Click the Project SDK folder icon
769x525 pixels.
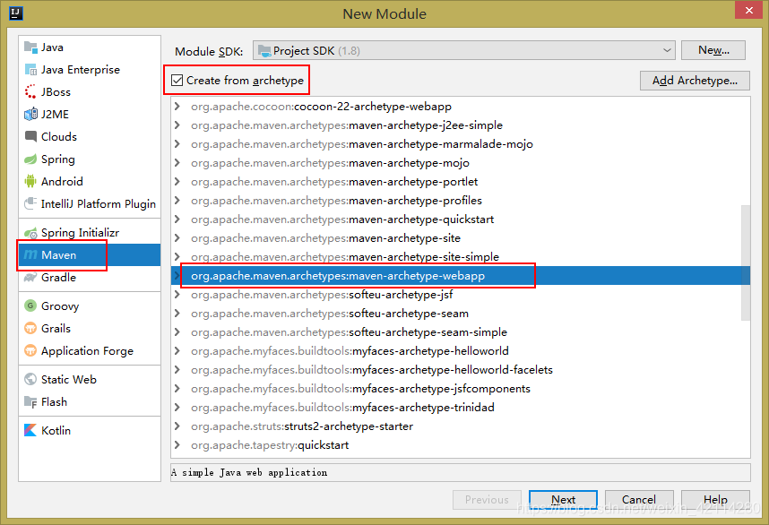pos(264,50)
